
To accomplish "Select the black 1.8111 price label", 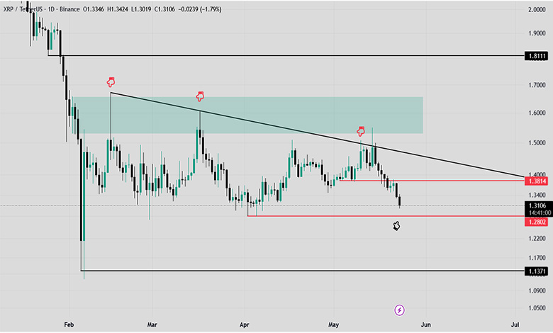I will click(x=536, y=56).
